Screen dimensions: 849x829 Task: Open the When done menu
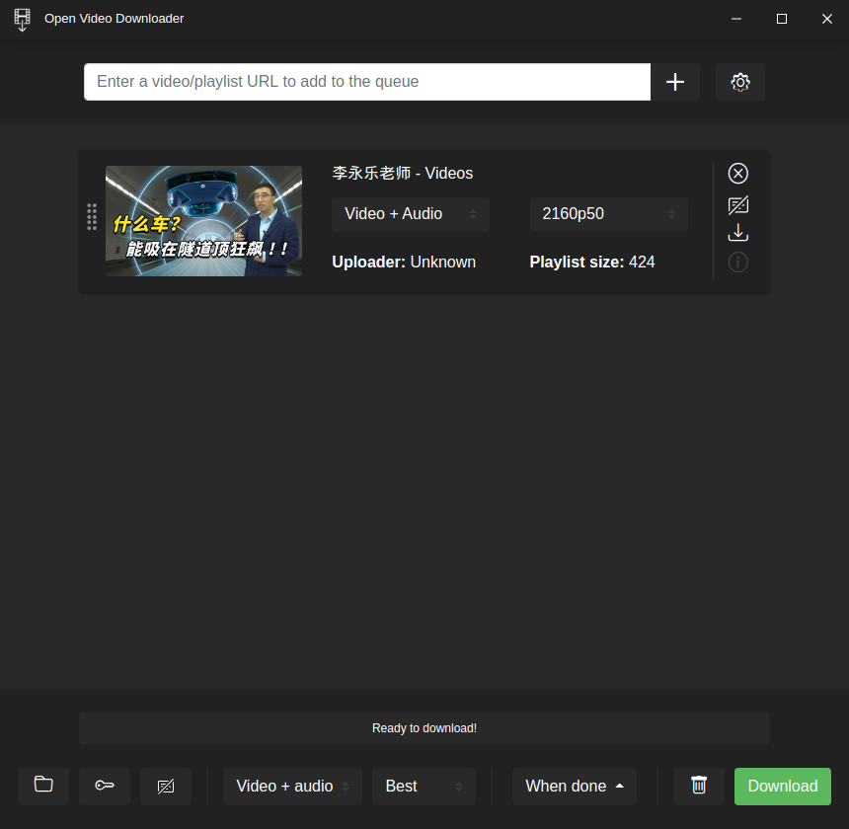pyautogui.click(x=574, y=786)
